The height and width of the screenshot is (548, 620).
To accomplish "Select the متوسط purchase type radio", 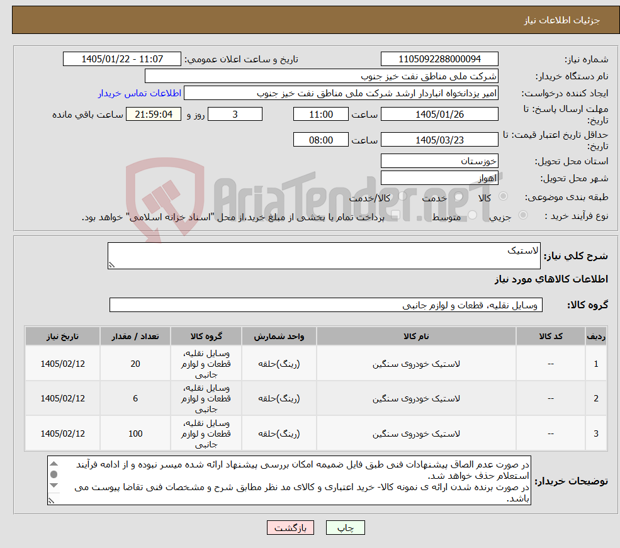I will 473,215.
